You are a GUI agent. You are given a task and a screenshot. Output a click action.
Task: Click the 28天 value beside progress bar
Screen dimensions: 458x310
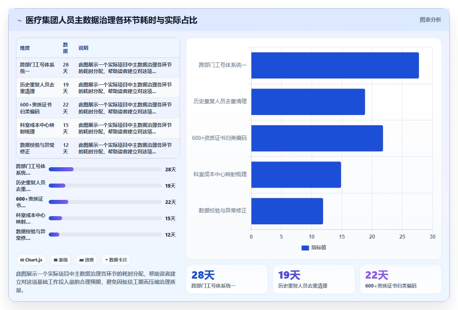(x=171, y=170)
